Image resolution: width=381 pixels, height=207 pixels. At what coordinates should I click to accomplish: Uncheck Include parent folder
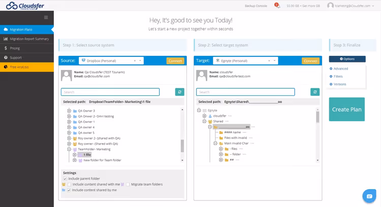pos(65,179)
